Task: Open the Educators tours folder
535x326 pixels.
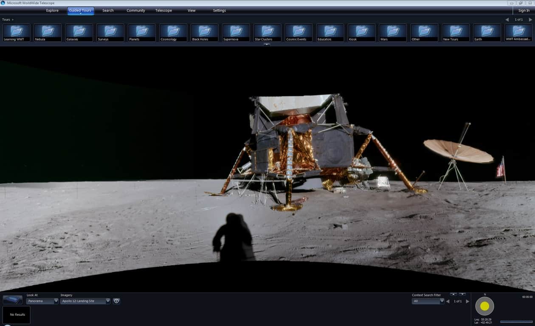Action: click(x=330, y=33)
